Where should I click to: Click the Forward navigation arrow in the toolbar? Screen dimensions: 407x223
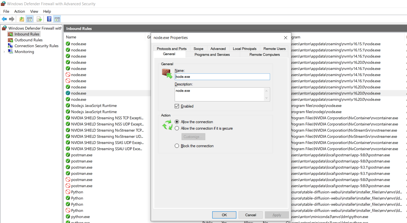12,19
